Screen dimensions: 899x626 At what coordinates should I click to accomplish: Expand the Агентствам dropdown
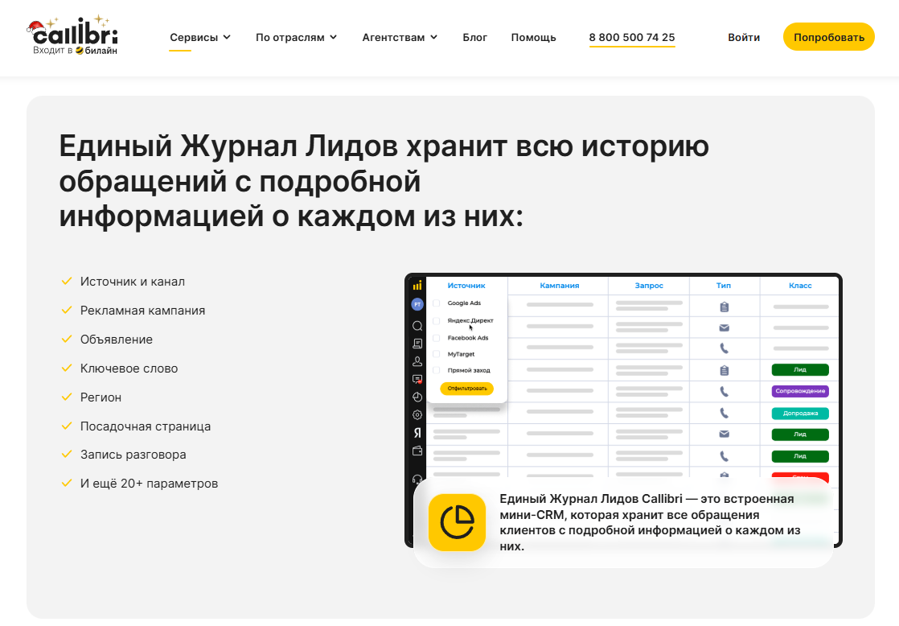(400, 37)
